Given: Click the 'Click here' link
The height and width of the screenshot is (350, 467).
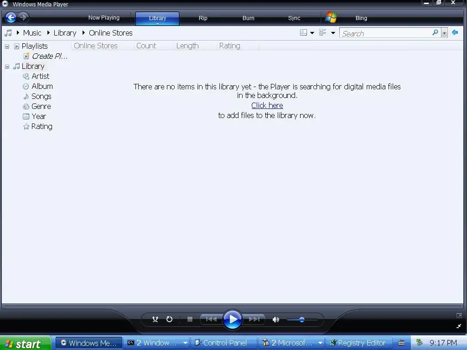Looking at the screenshot, I should click(267, 105).
